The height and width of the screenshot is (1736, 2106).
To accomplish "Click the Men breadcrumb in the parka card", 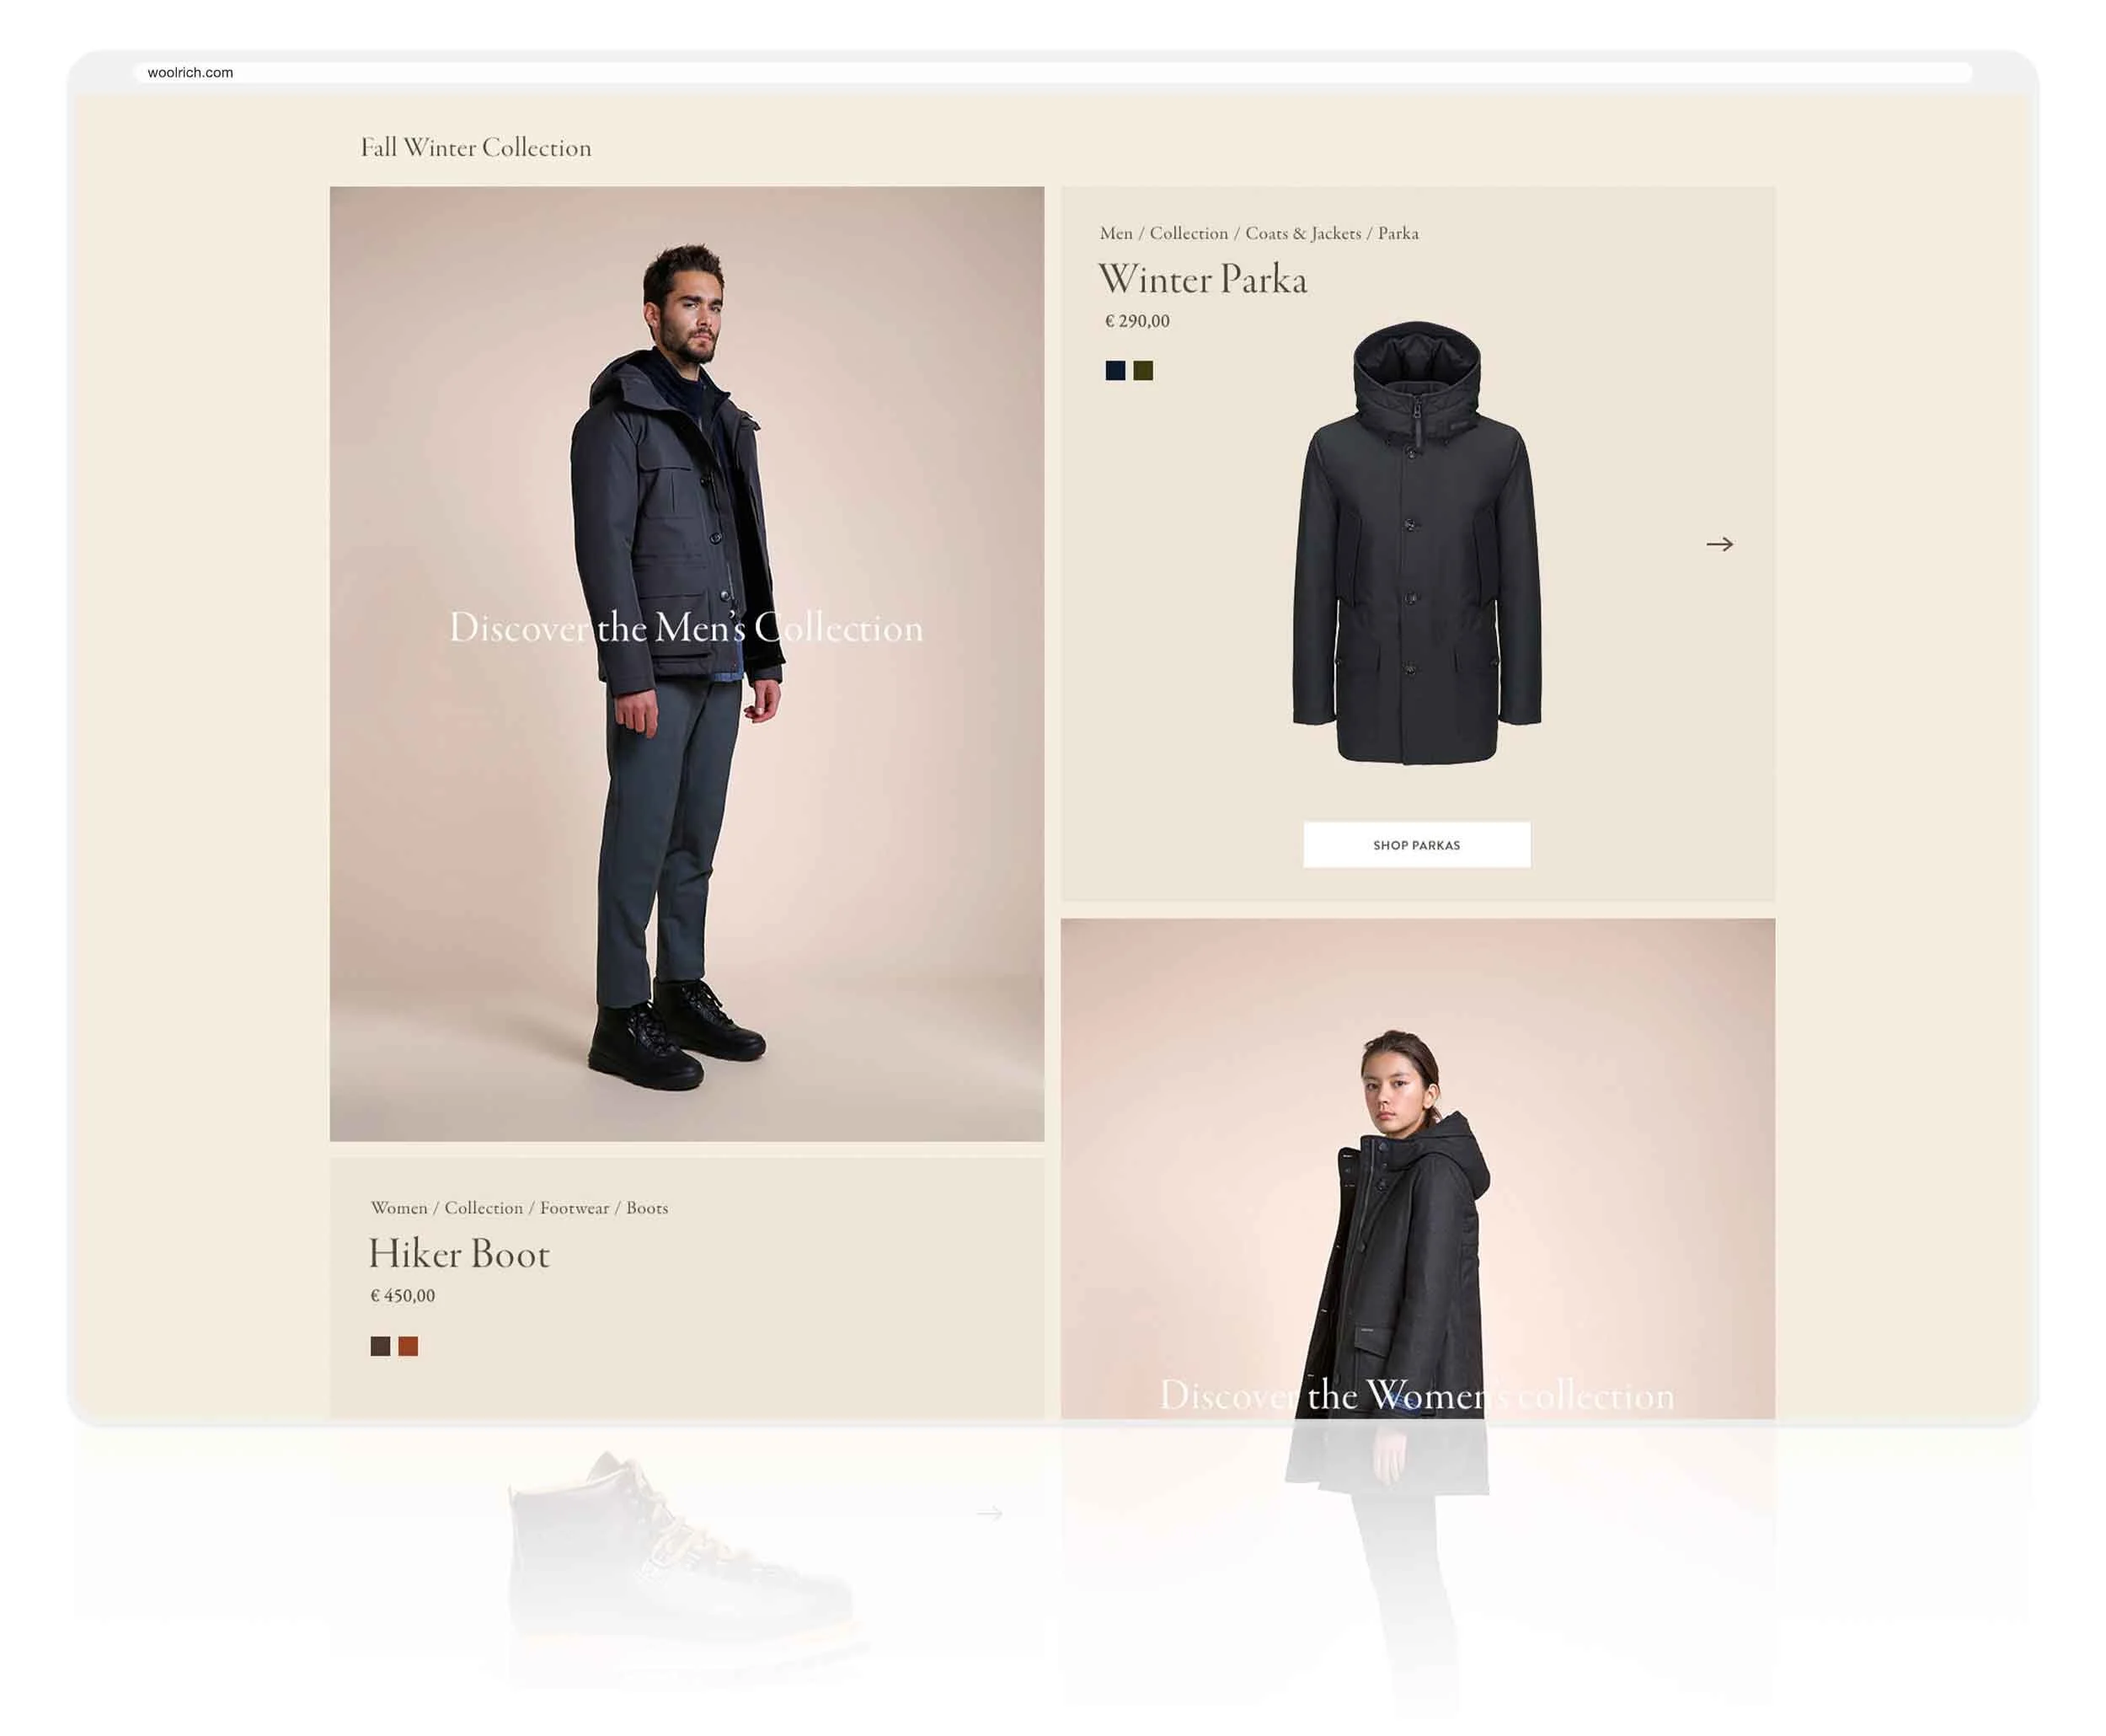I will [1115, 233].
